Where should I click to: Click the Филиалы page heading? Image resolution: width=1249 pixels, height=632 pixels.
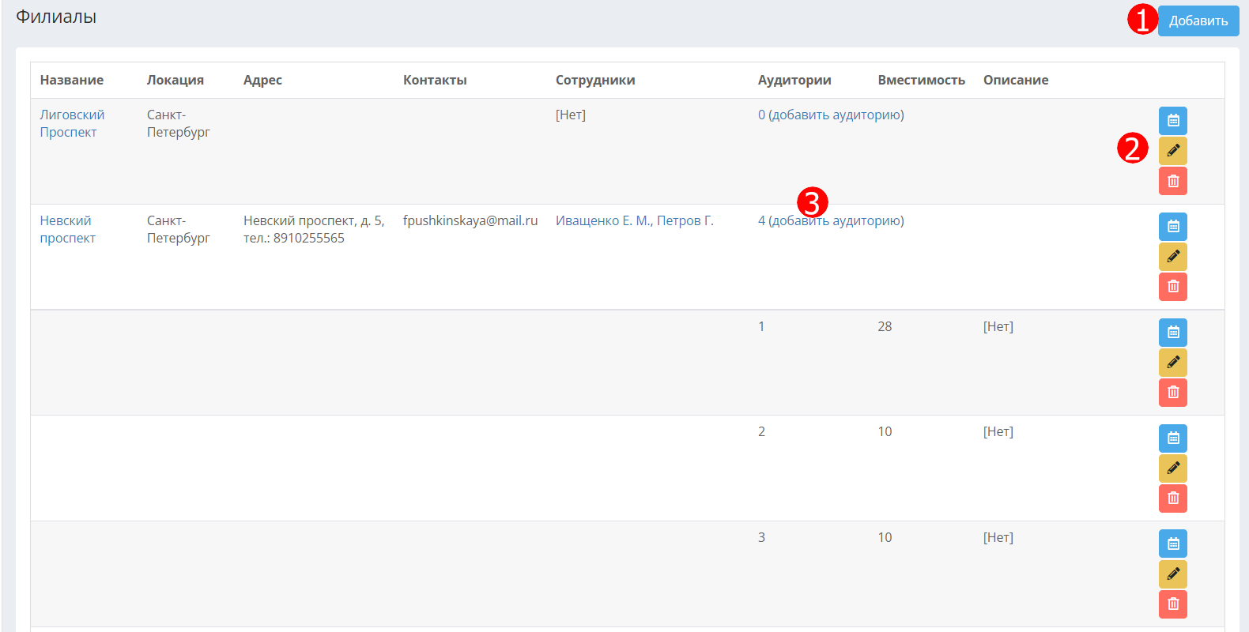(x=56, y=17)
